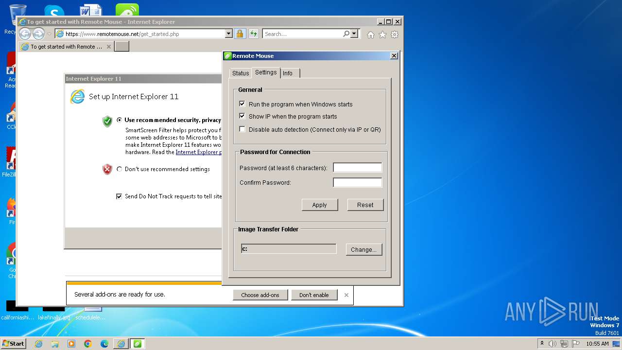Open the network tray icon

click(564, 344)
